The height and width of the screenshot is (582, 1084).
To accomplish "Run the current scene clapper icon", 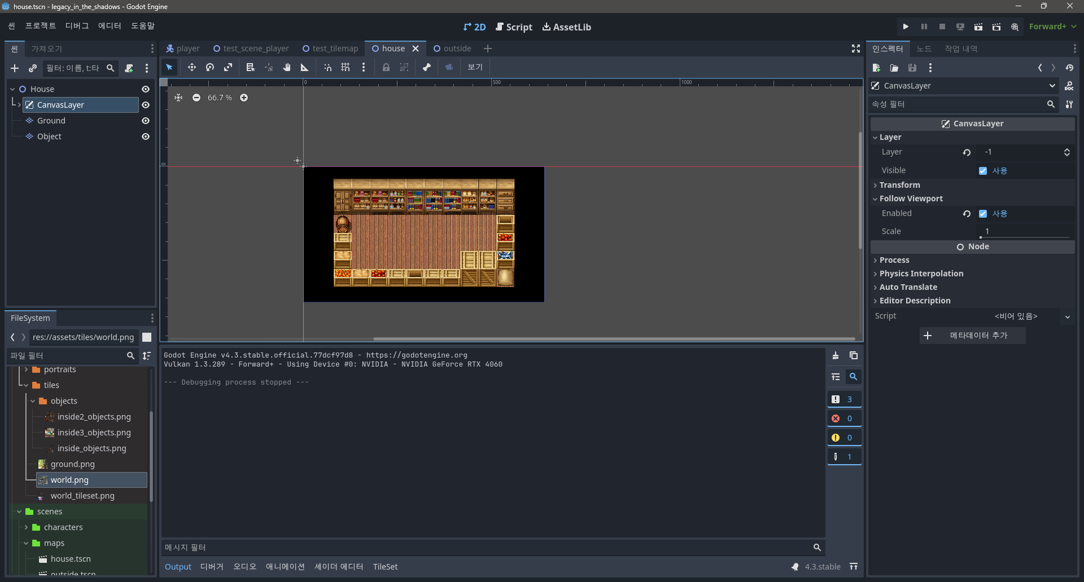I will (x=978, y=27).
